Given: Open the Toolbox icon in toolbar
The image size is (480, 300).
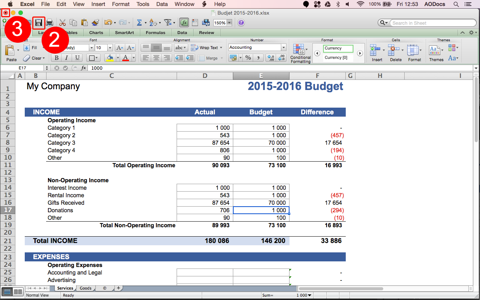Looking at the screenshot, I should pos(195,23).
